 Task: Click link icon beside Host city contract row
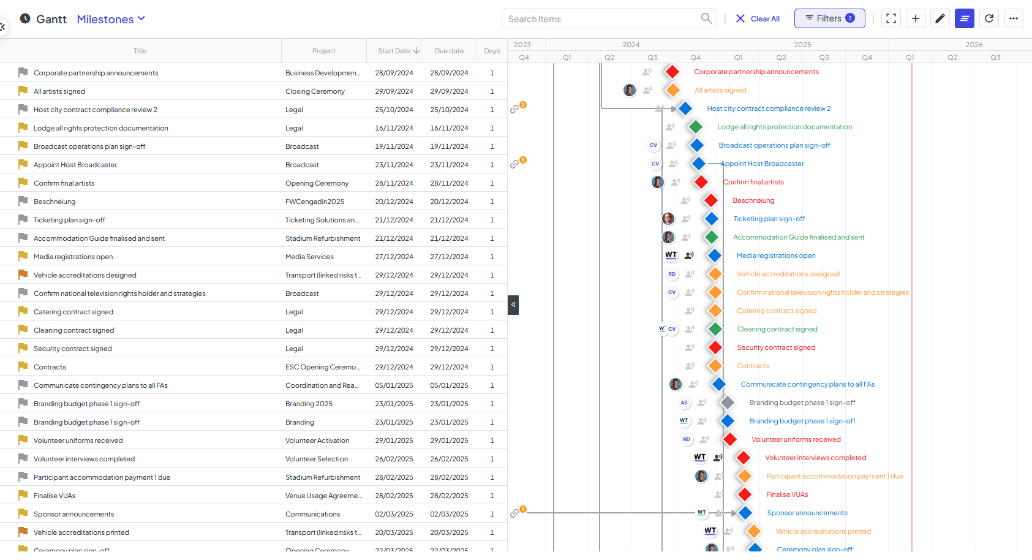coord(514,109)
